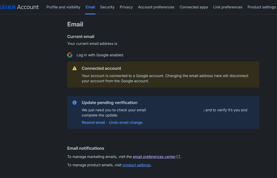Go to the Privacy tab
Screen dimensions: 277x178
pos(126,7)
